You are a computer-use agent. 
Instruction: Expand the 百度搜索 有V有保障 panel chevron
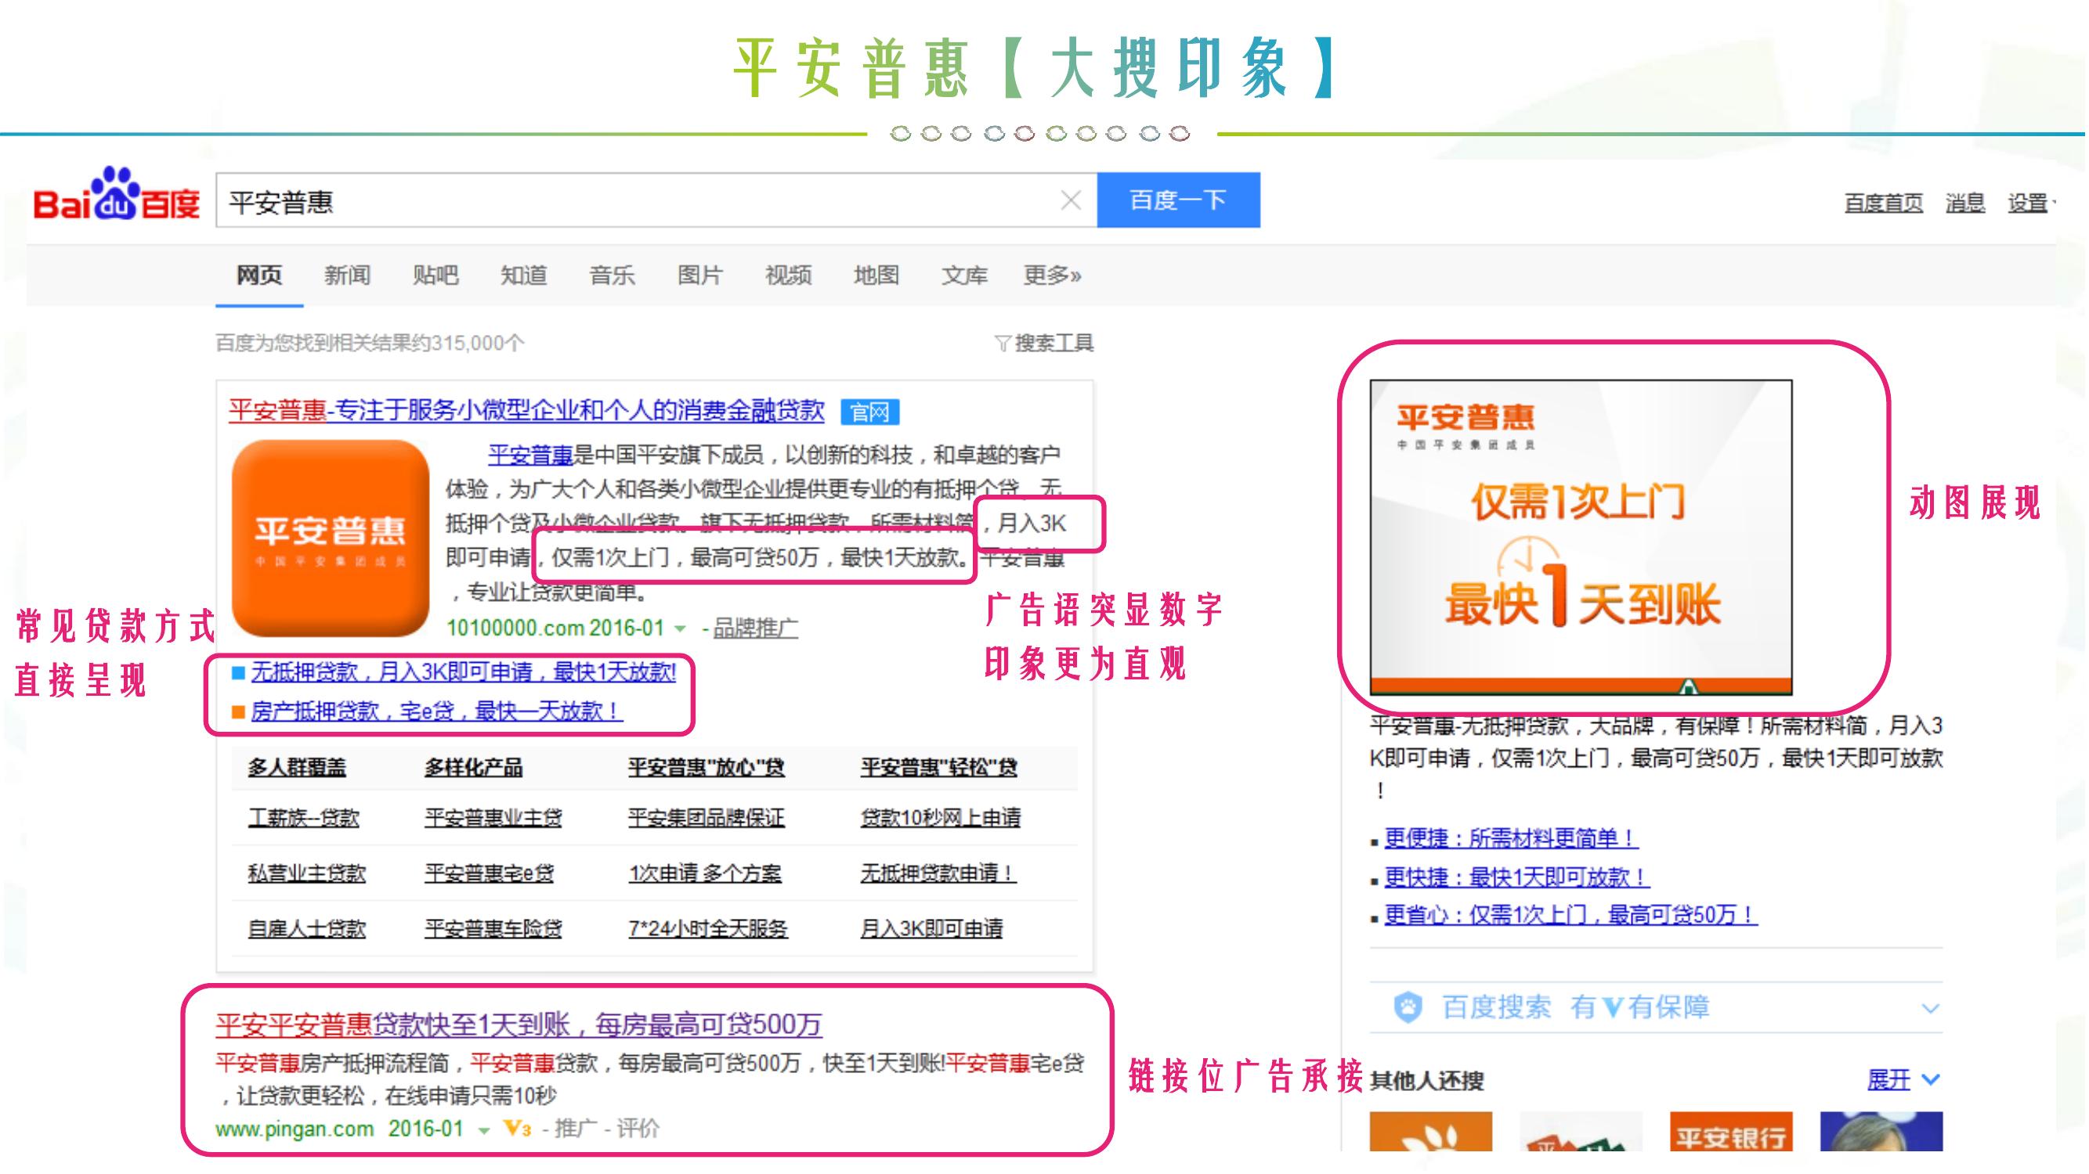tap(1931, 1009)
